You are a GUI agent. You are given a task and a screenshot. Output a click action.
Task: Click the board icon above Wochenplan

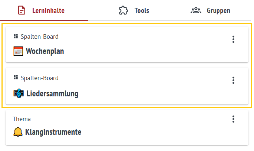[16, 37]
